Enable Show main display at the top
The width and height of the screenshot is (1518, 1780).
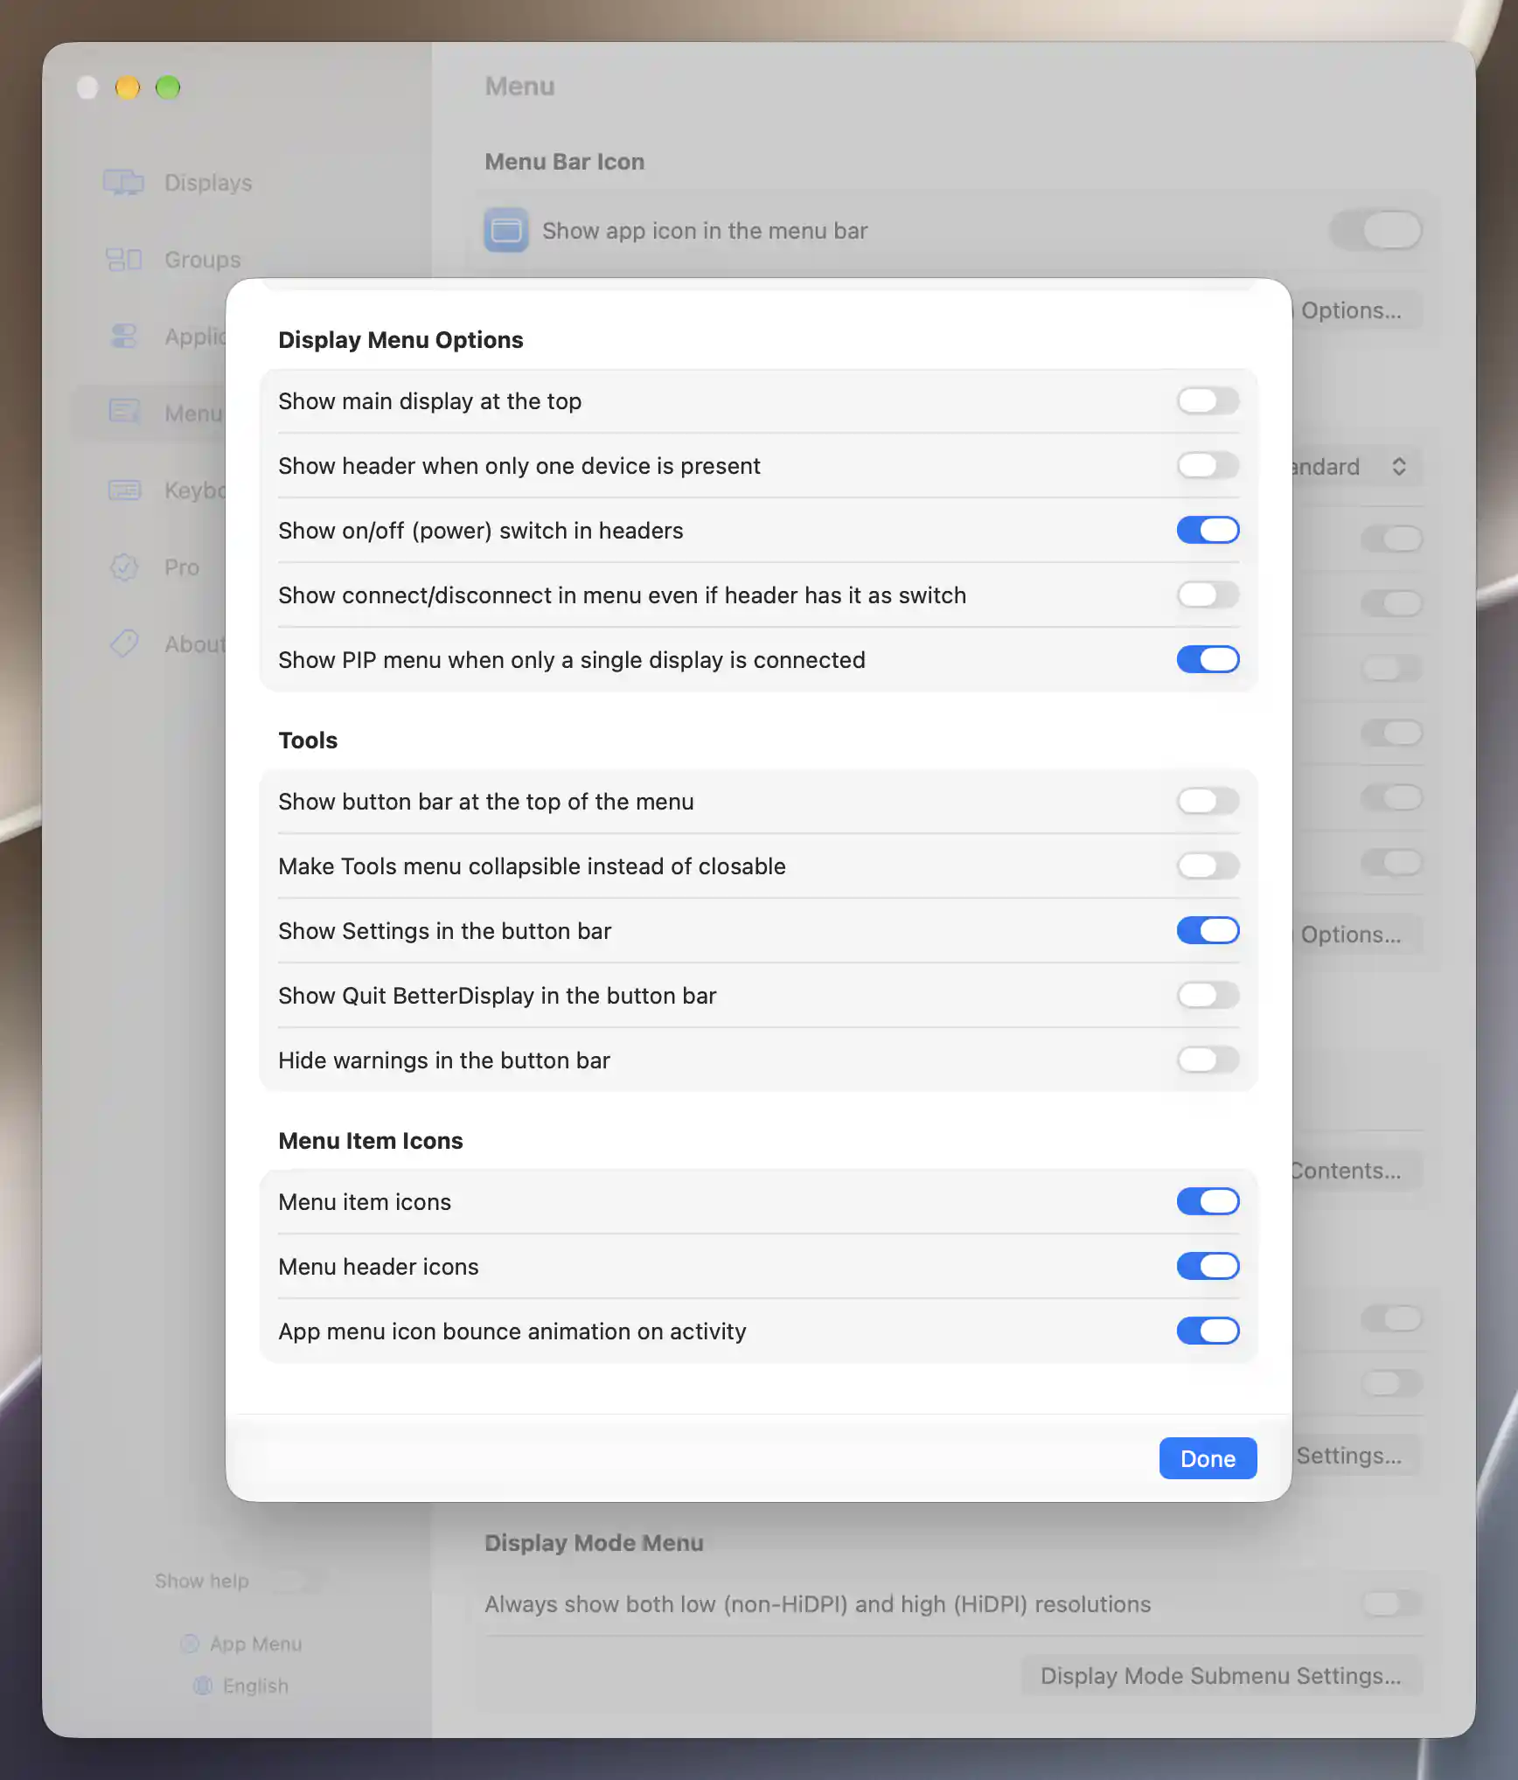pyautogui.click(x=1208, y=401)
